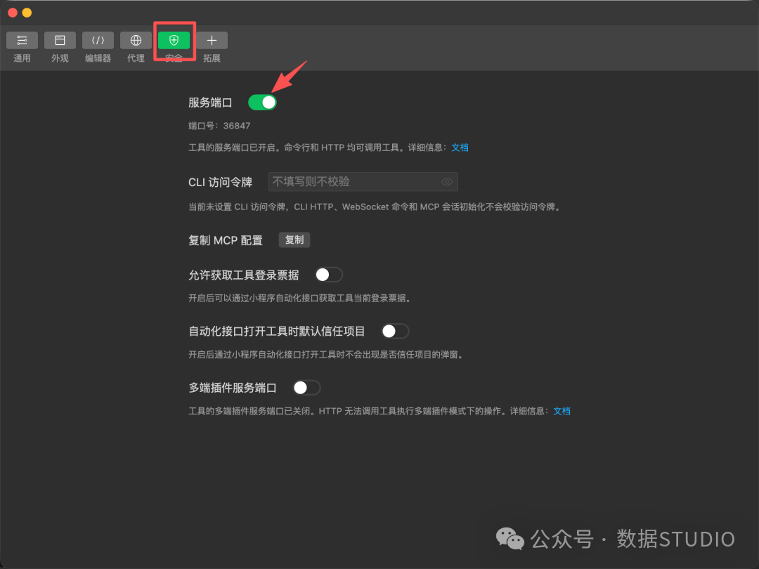Click the 复制 MCP 配置 label
The height and width of the screenshot is (569, 759).
(226, 240)
